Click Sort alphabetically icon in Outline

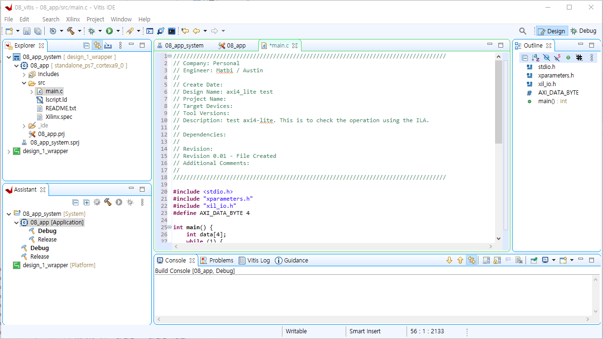pyautogui.click(x=535, y=58)
